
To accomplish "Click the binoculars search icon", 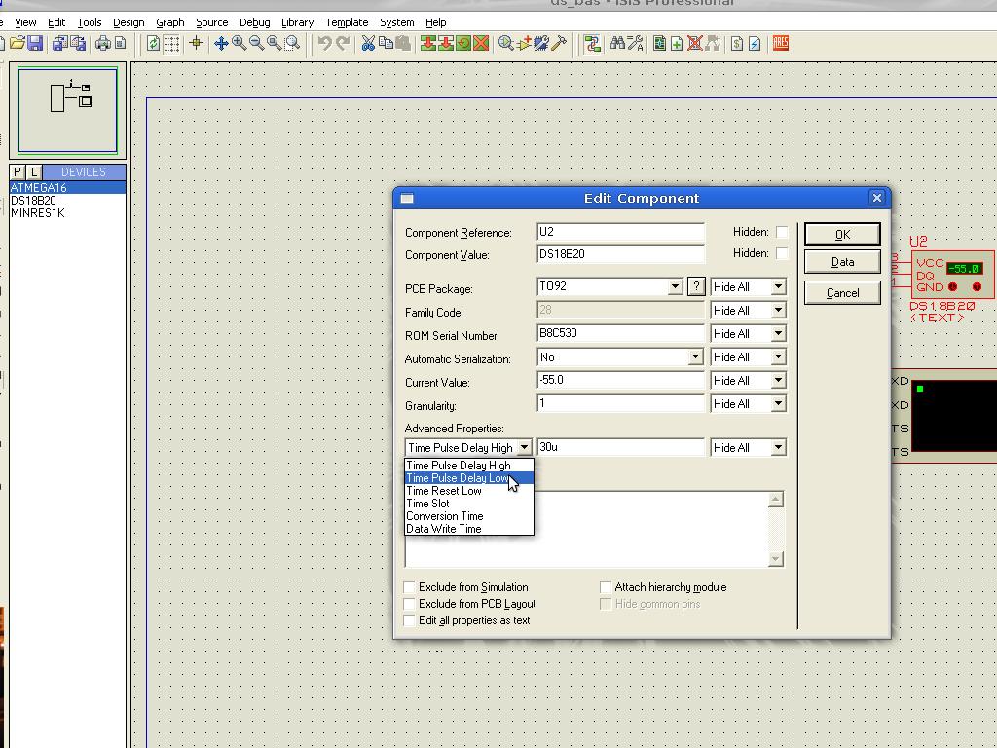I will click(616, 43).
